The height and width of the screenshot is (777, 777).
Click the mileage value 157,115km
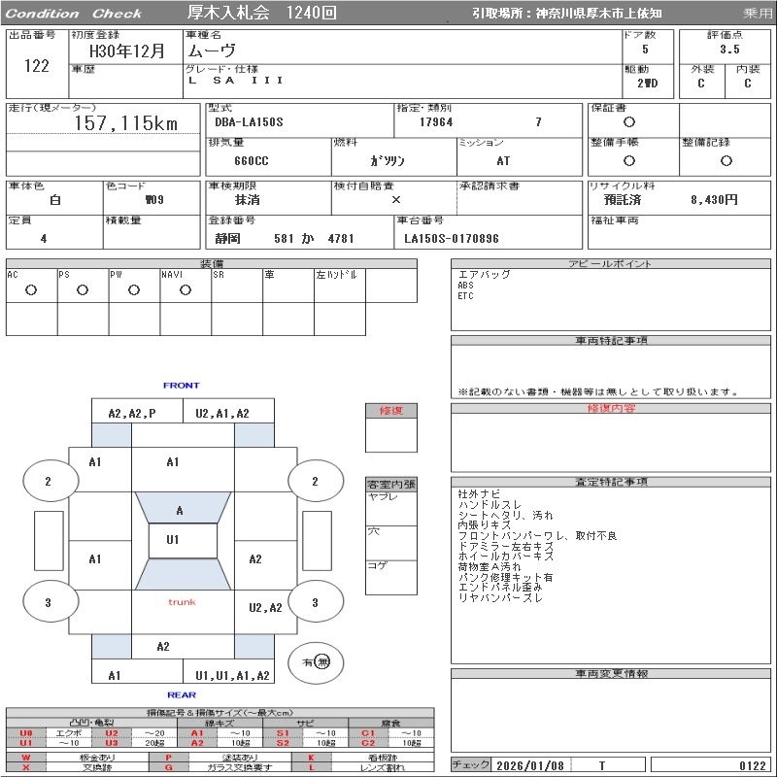coord(126,123)
